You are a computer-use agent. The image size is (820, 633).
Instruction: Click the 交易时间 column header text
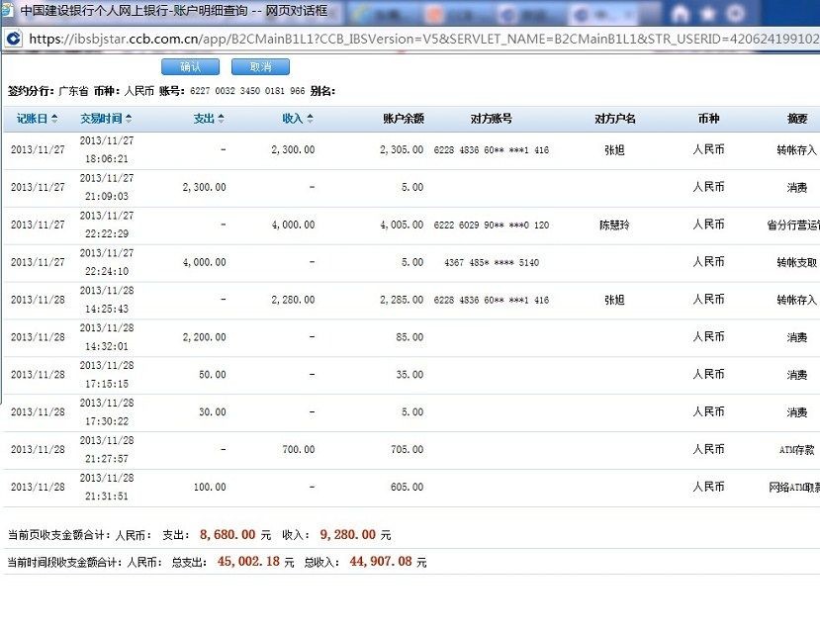(101, 119)
